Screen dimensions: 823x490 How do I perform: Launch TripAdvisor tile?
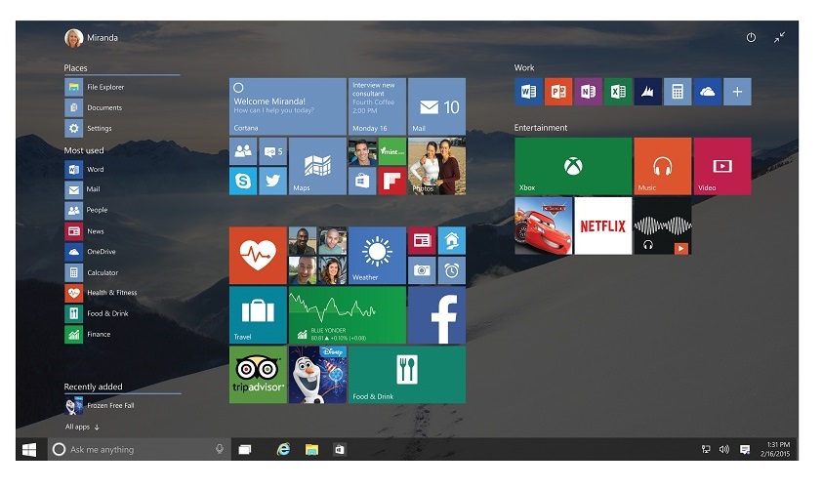[258, 374]
